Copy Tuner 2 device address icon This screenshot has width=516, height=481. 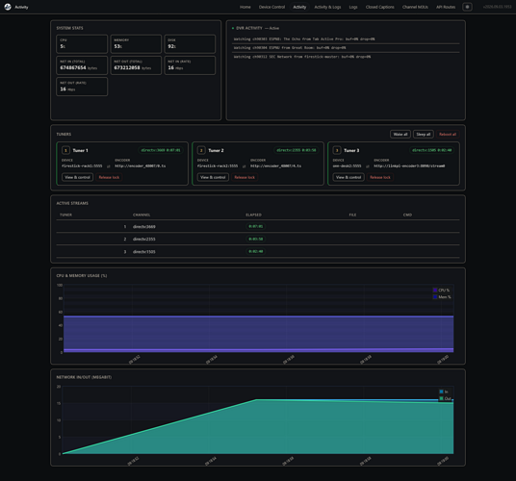click(244, 166)
